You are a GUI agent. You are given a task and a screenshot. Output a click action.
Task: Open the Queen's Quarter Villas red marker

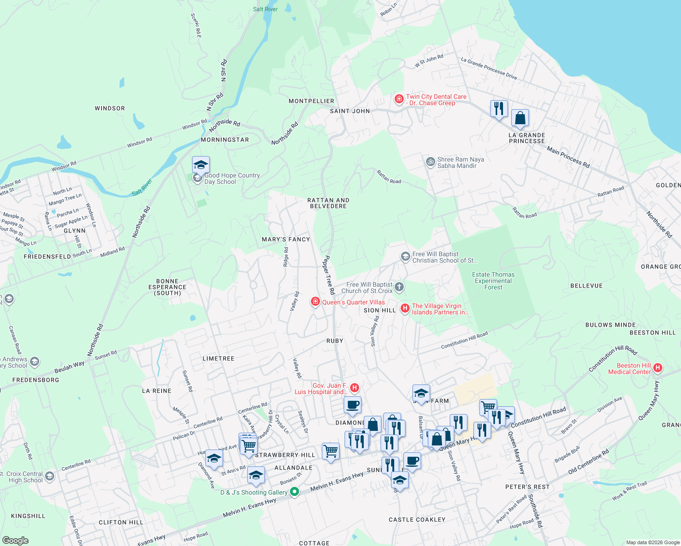tap(315, 302)
